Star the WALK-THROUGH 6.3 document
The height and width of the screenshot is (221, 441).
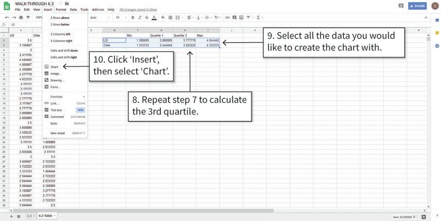coord(60,3)
